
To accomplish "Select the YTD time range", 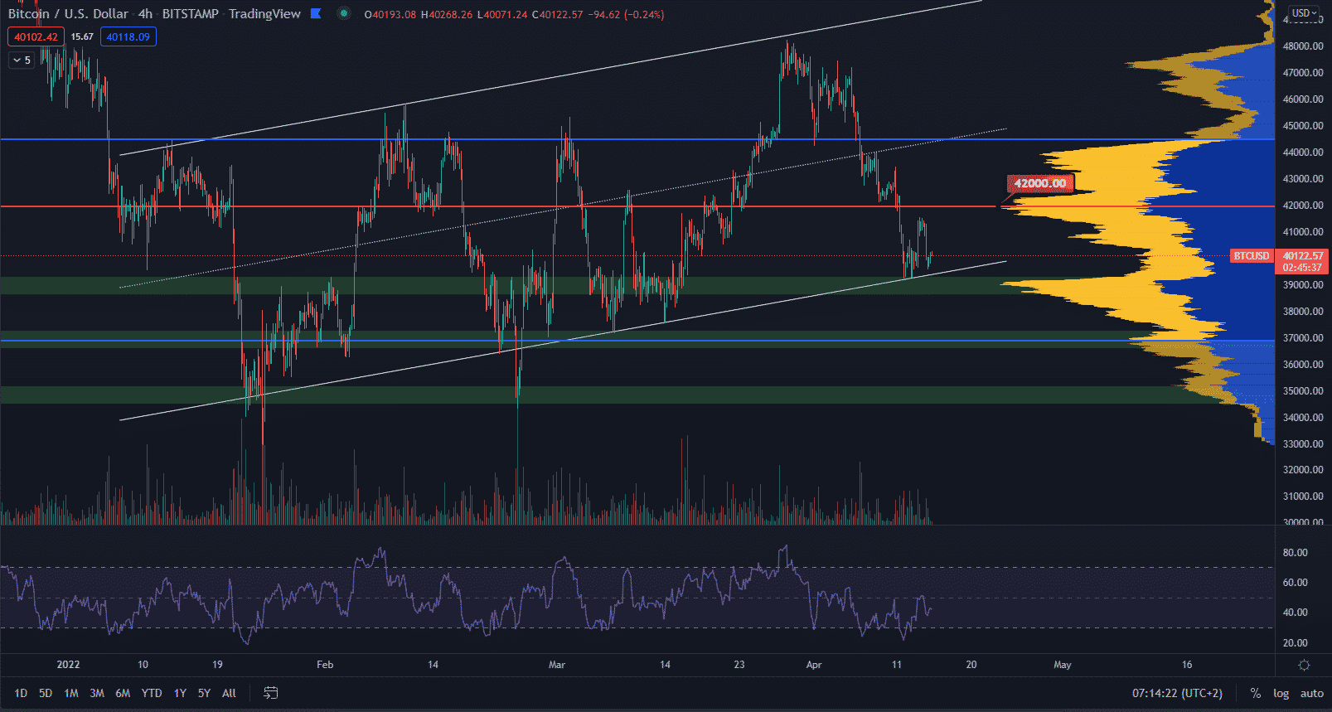I will pos(152,693).
